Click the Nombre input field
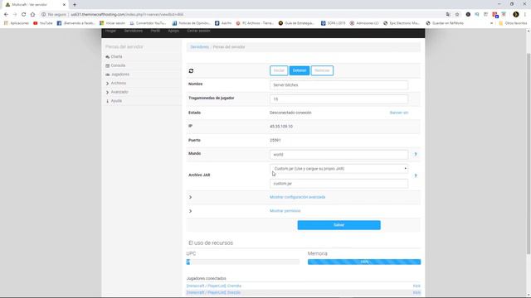This screenshot has width=531, height=298. [339, 85]
